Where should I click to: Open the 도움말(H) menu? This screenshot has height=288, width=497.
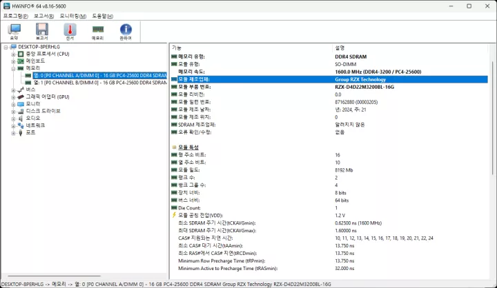(102, 16)
